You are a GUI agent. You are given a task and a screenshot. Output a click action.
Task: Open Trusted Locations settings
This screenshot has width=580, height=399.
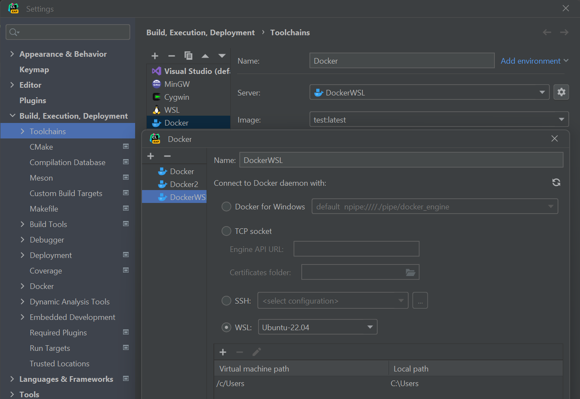point(59,364)
